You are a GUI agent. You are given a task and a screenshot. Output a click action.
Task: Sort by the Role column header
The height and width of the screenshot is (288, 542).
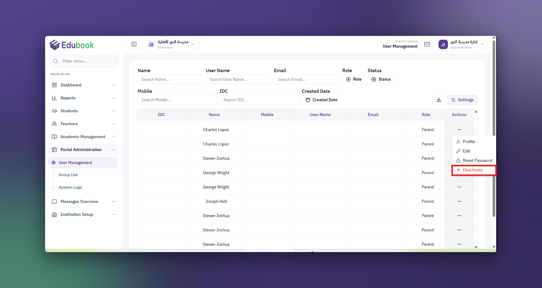point(426,115)
